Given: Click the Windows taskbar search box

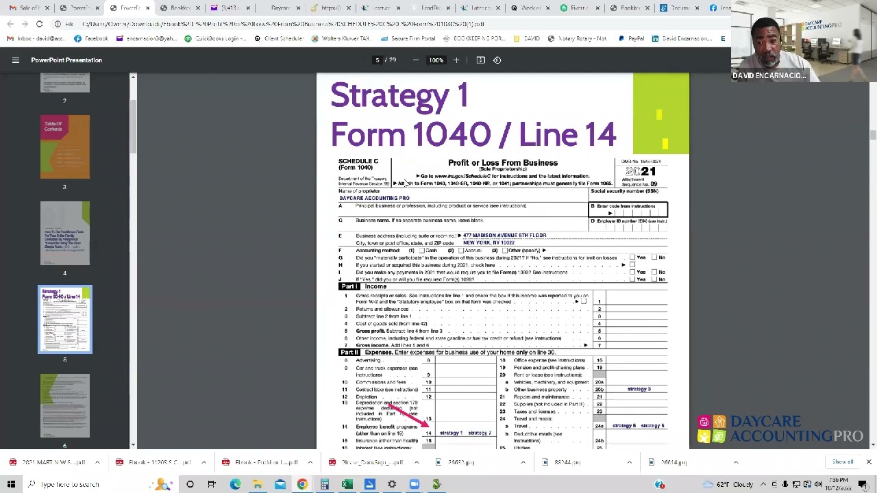Looking at the screenshot, I should tap(99, 484).
